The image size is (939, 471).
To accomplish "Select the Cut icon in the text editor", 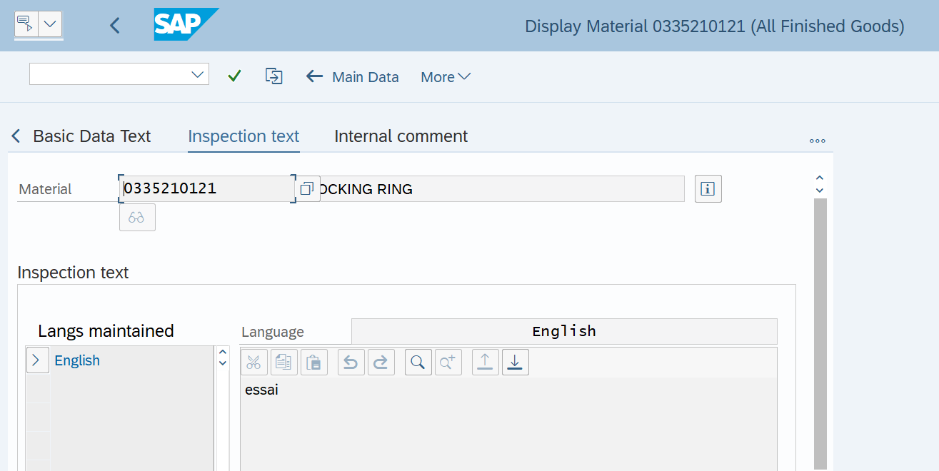I will pyautogui.click(x=253, y=362).
